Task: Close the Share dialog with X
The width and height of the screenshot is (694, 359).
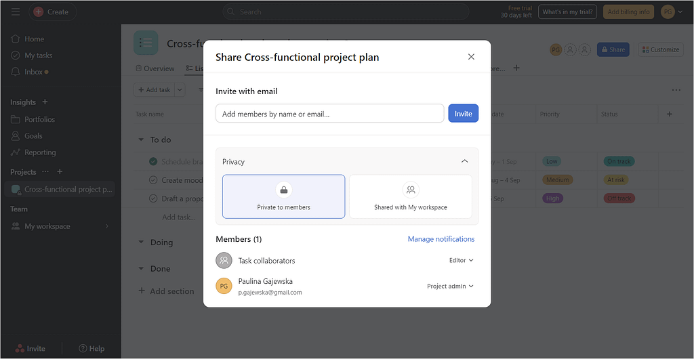Action: tap(472, 57)
